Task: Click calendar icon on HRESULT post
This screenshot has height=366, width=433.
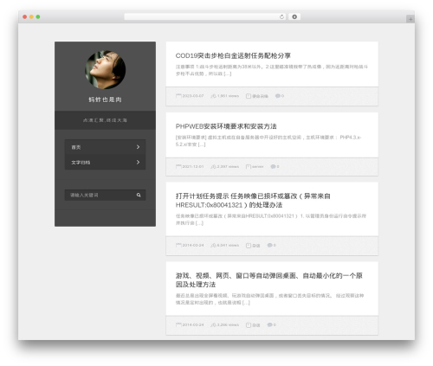Action: [178, 245]
